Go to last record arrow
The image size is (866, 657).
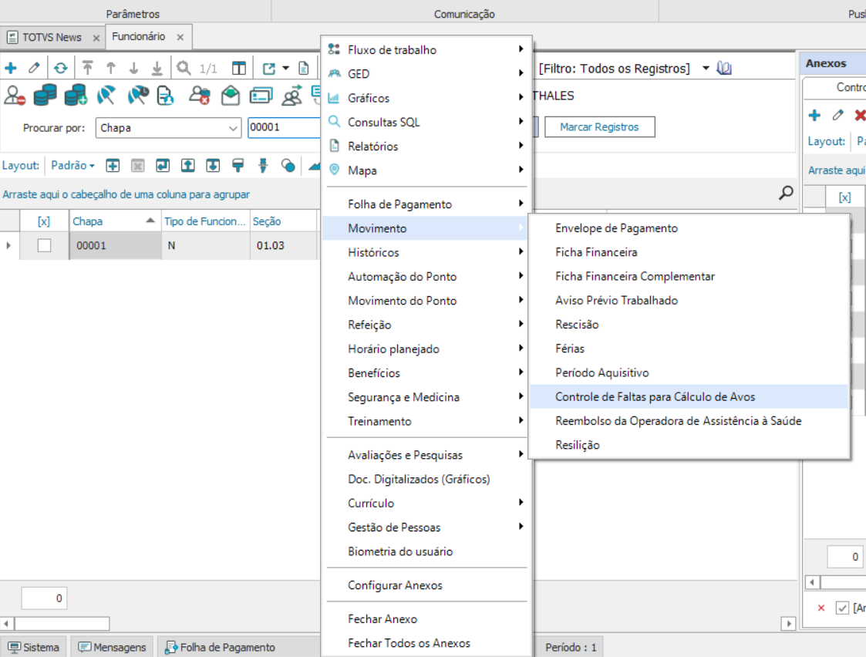[157, 68]
